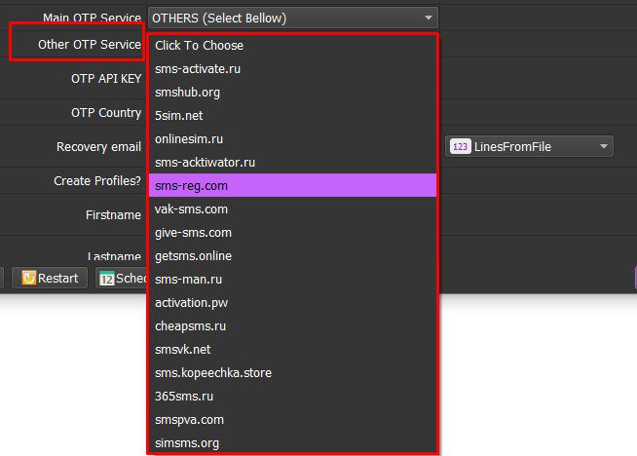
Task: Click the Schedule calendar icon
Action: (x=107, y=279)
